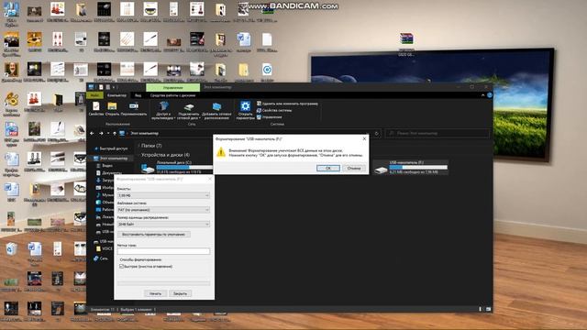
Task: Open Средства работы с дисками tab
Action: [172, 95]
